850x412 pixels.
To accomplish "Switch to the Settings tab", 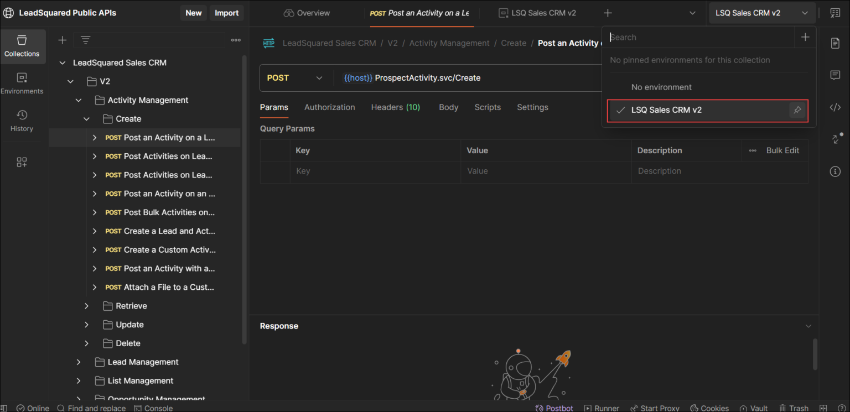I will pyautogui.click(x=532, y=107).
